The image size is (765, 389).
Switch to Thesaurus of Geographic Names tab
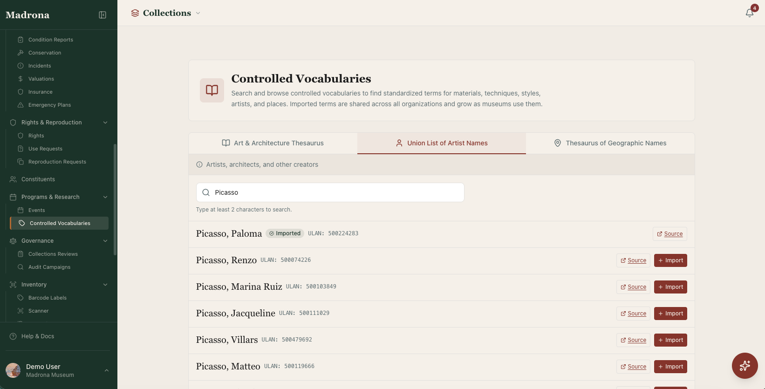tap(610, 143)
